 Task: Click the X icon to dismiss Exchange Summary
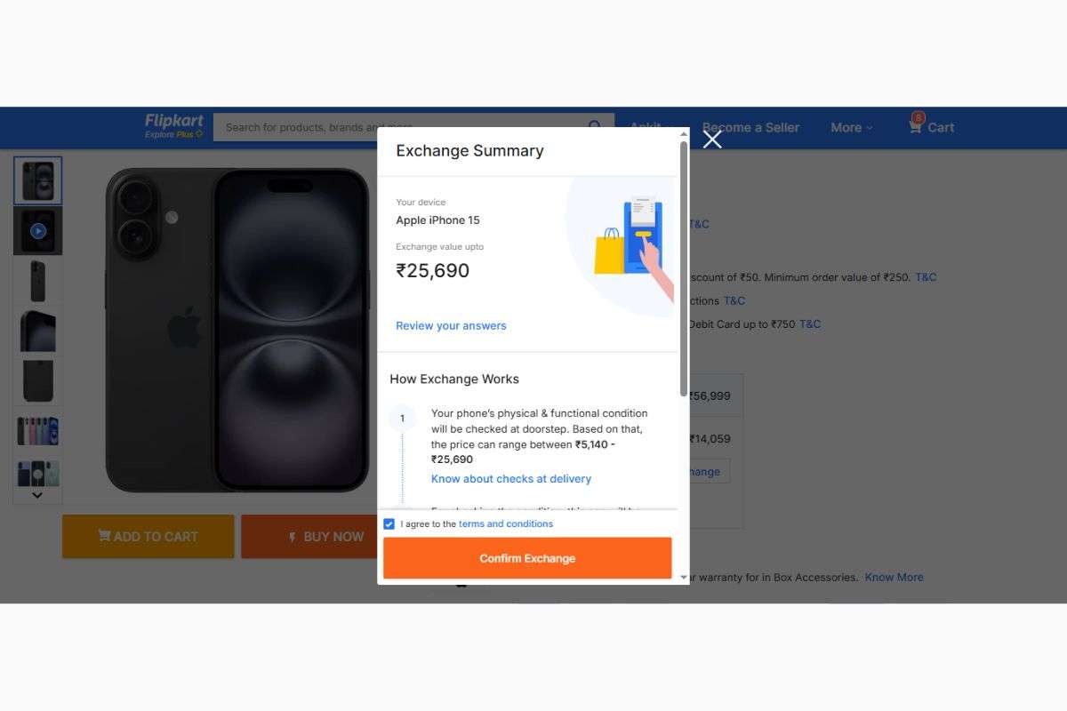pos(711,140)
